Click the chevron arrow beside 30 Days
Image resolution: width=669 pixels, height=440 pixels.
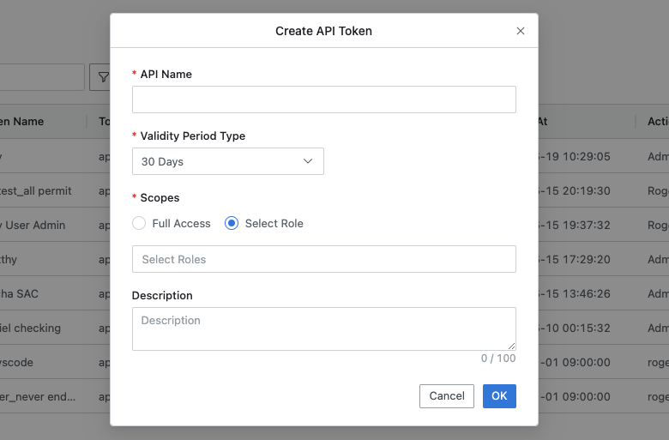coord(309,161)
